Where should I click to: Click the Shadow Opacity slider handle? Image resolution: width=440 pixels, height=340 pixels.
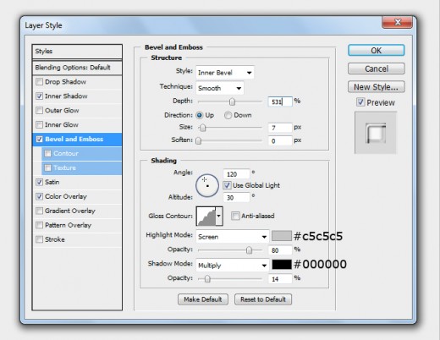(x=207, y=279)
